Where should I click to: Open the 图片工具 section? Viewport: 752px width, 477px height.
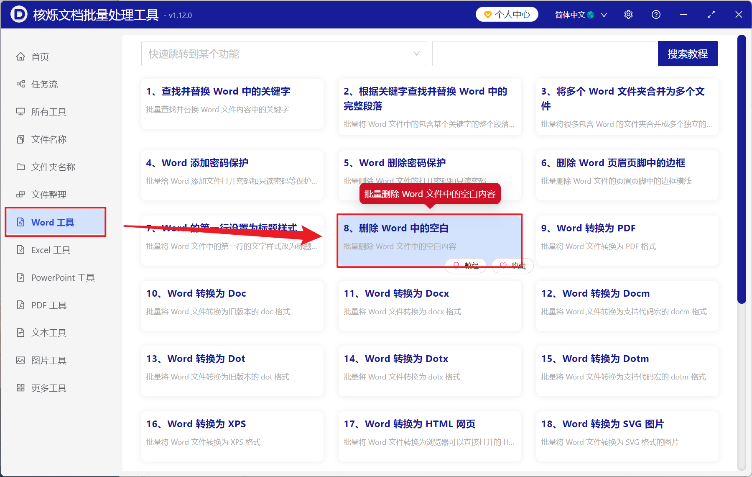coord(49,360)
